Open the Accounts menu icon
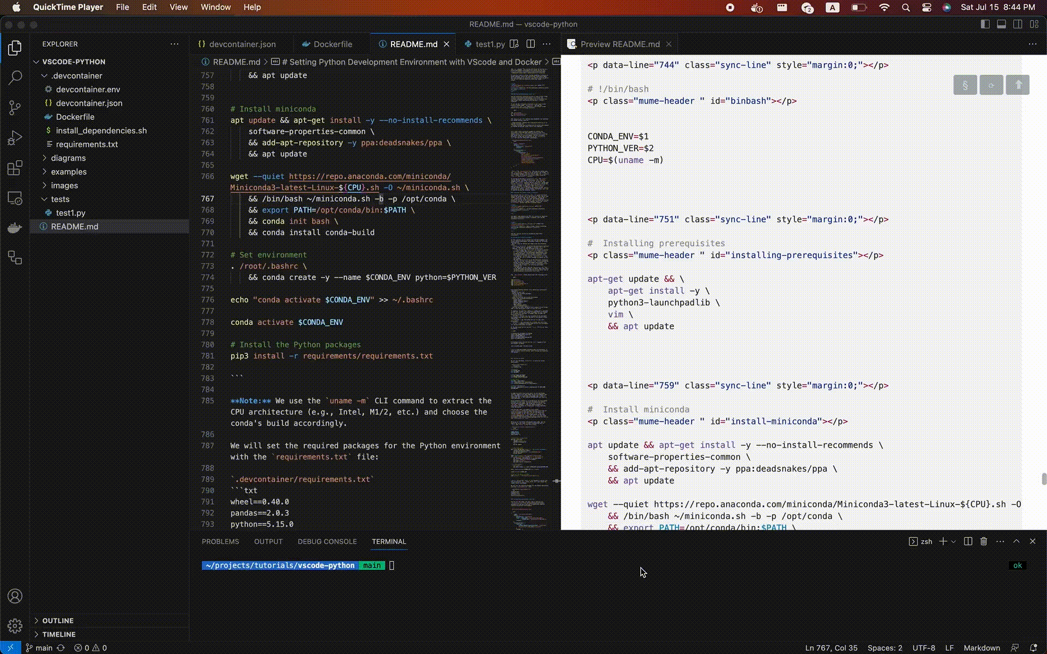The height and width of the screenshot is (654, 1047). [x=15, y=596]
